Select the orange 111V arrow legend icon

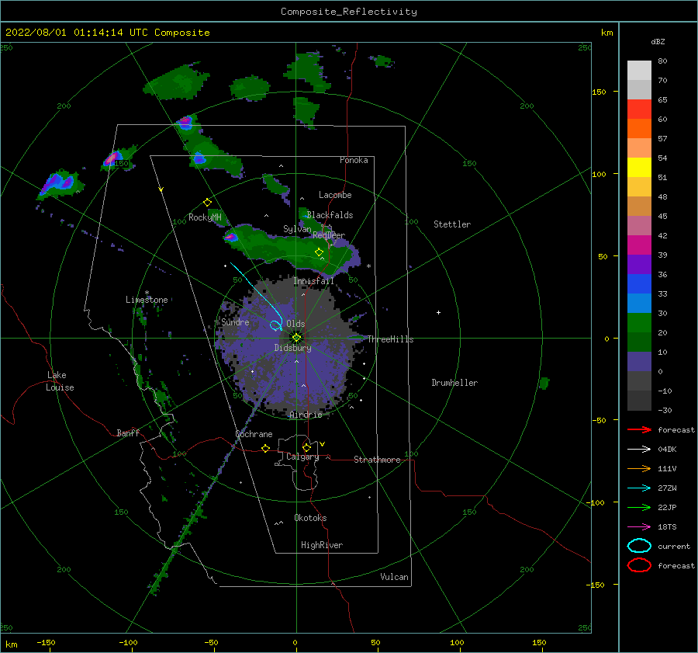[639, 468]
